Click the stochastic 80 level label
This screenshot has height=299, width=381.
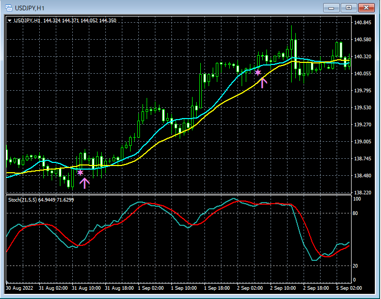click(355, 213)
